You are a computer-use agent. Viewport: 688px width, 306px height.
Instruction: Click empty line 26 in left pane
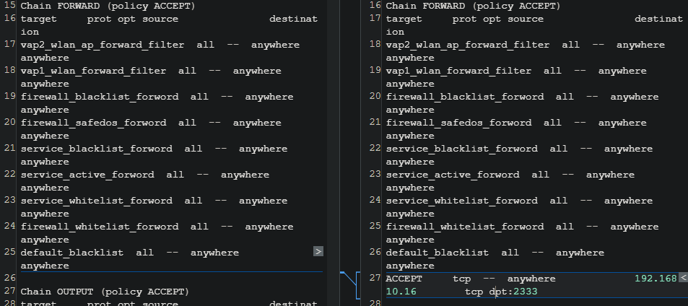click(x=144, y=278)
